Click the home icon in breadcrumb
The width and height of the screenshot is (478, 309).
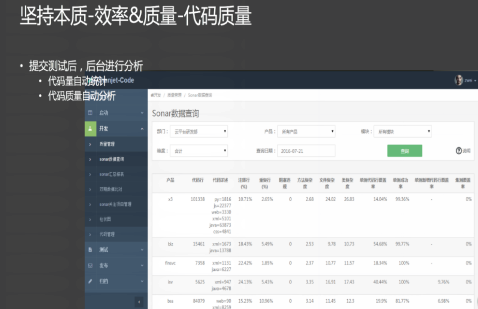coord(152,95)
